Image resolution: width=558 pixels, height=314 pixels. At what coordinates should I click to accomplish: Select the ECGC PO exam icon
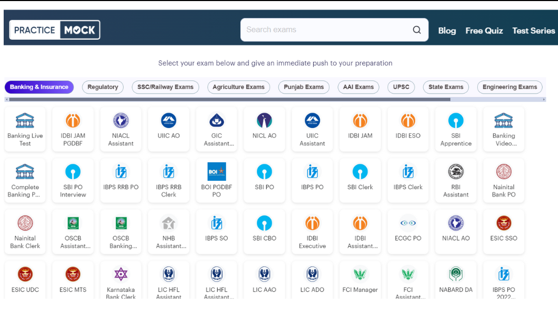tap(408, 223)
